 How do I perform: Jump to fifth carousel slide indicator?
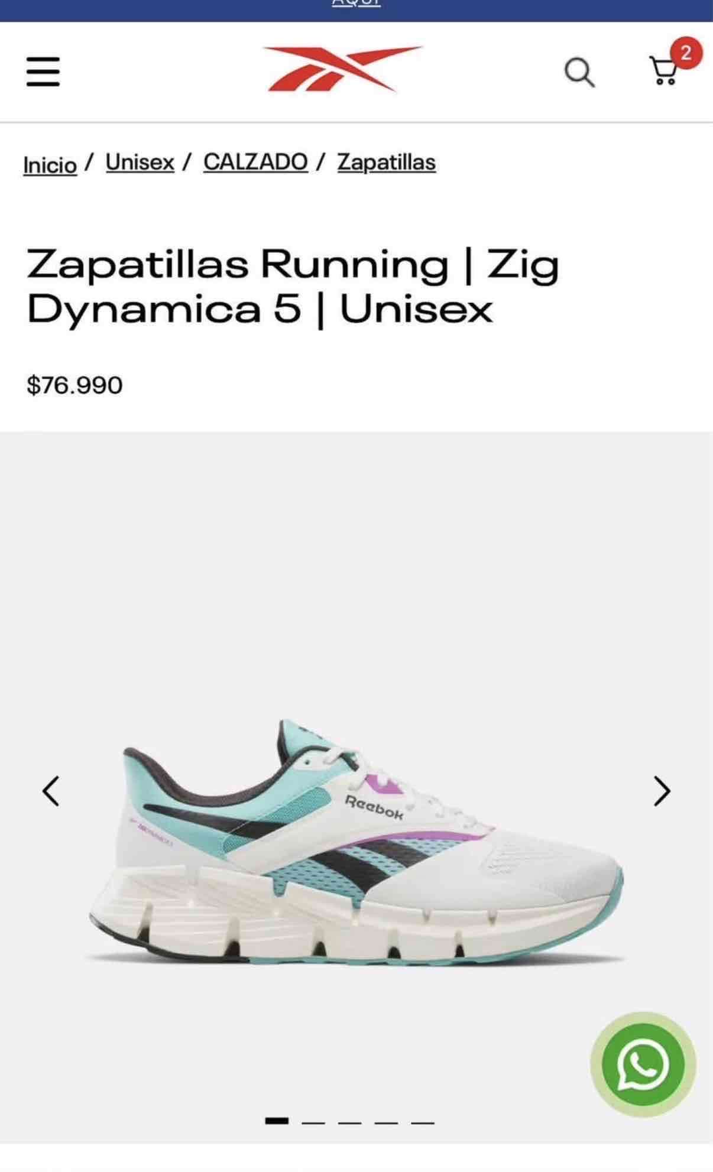pyautogui.click(x=423, y=1122)
